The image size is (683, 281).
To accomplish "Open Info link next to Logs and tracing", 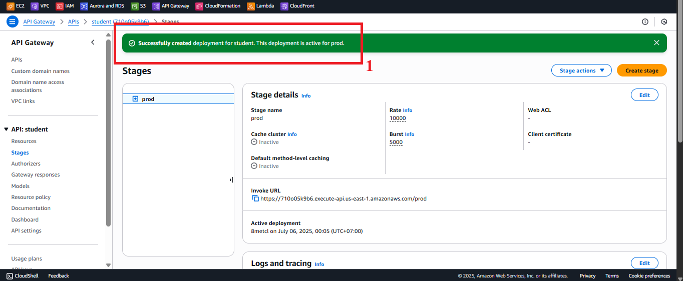I will click(x=319, y=264).
